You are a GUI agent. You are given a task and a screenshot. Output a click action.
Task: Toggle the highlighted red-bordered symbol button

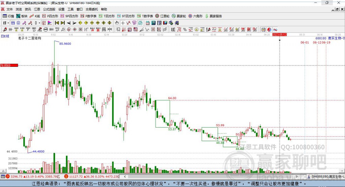pos(44,23)
